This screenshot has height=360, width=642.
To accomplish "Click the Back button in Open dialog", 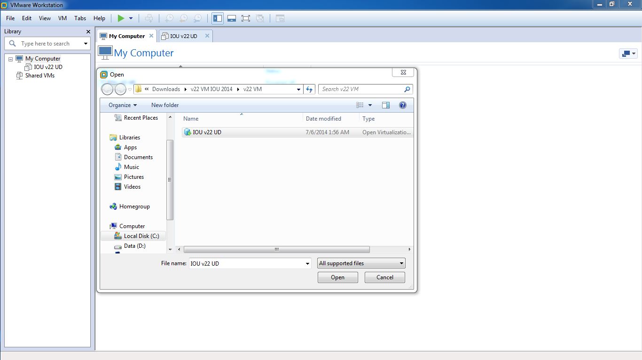I will pos(108,89).
